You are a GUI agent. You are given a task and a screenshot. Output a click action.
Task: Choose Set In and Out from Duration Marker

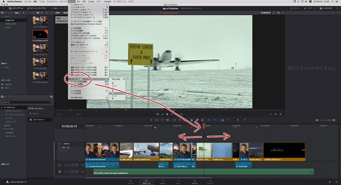coord(86,24)
